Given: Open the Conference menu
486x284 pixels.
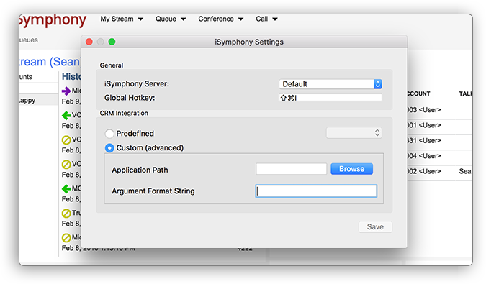Looking at the screenshot, I should tap(221, 19).
